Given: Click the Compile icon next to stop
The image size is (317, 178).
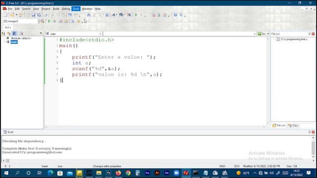Looking at the screenshot, I should 60,21.
